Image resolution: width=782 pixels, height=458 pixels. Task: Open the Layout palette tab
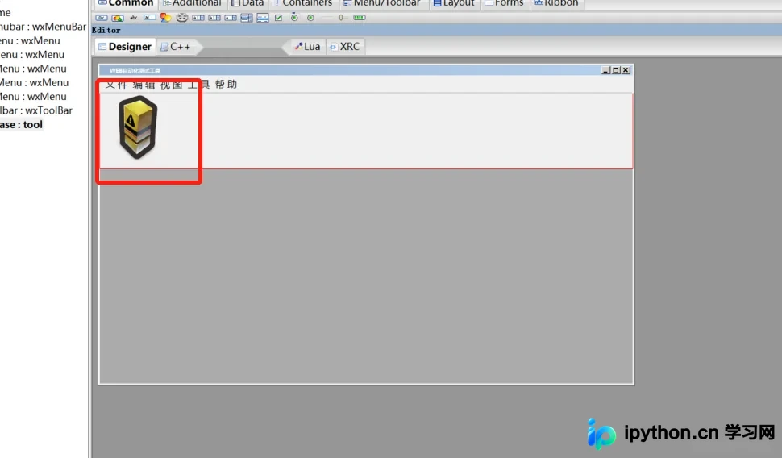(454, 3)
